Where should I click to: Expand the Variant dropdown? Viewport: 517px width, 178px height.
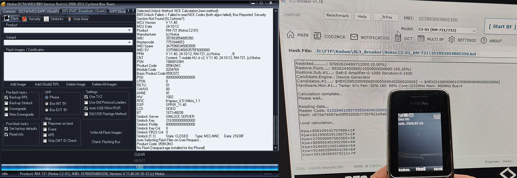(130, 42)
